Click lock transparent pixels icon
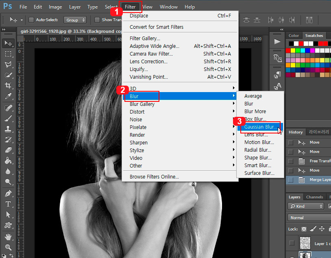The image size is (331, 258). click(x=304, y=229)
